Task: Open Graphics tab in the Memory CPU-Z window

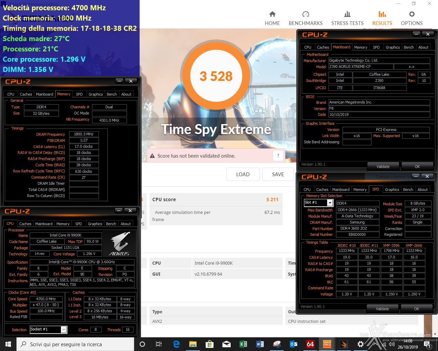Action: [95, 94]
